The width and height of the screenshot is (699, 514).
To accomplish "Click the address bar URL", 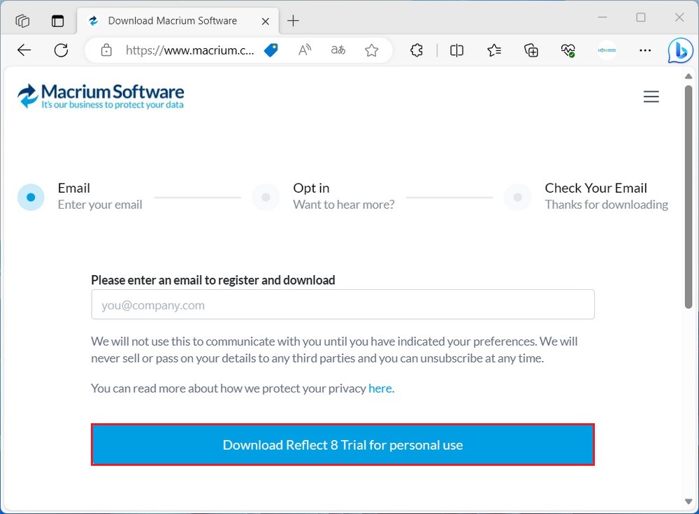I will click(x=190, y=50).
